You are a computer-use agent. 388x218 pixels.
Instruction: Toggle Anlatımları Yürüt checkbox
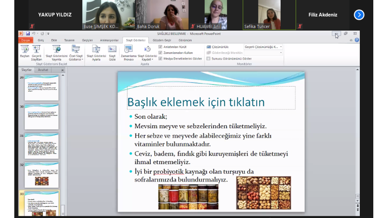[161, 47]
